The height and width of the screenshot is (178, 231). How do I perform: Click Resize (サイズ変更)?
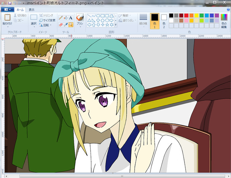click(x=47, y=20)
